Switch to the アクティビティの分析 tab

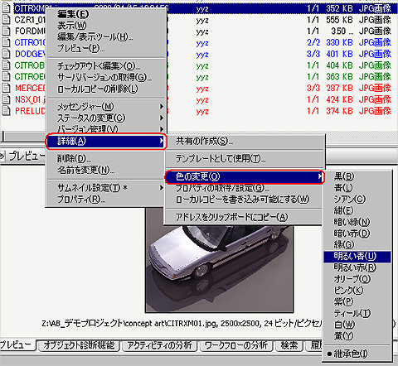point(159,345)
